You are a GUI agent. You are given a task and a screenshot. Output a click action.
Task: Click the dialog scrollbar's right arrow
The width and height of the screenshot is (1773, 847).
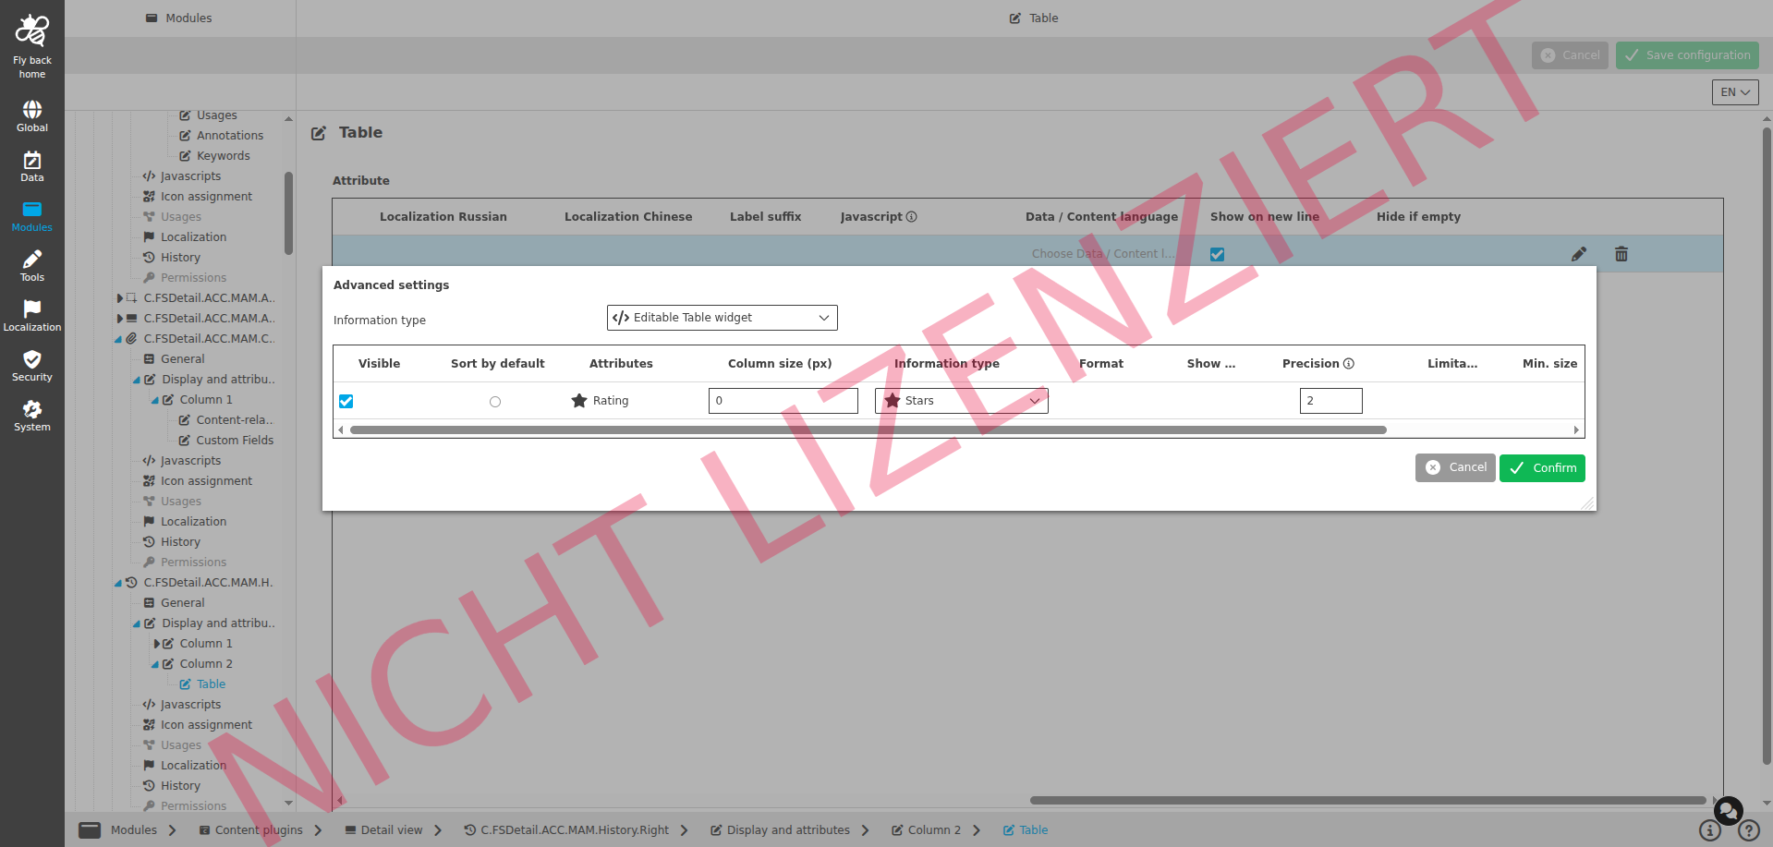click(1576, 430)
